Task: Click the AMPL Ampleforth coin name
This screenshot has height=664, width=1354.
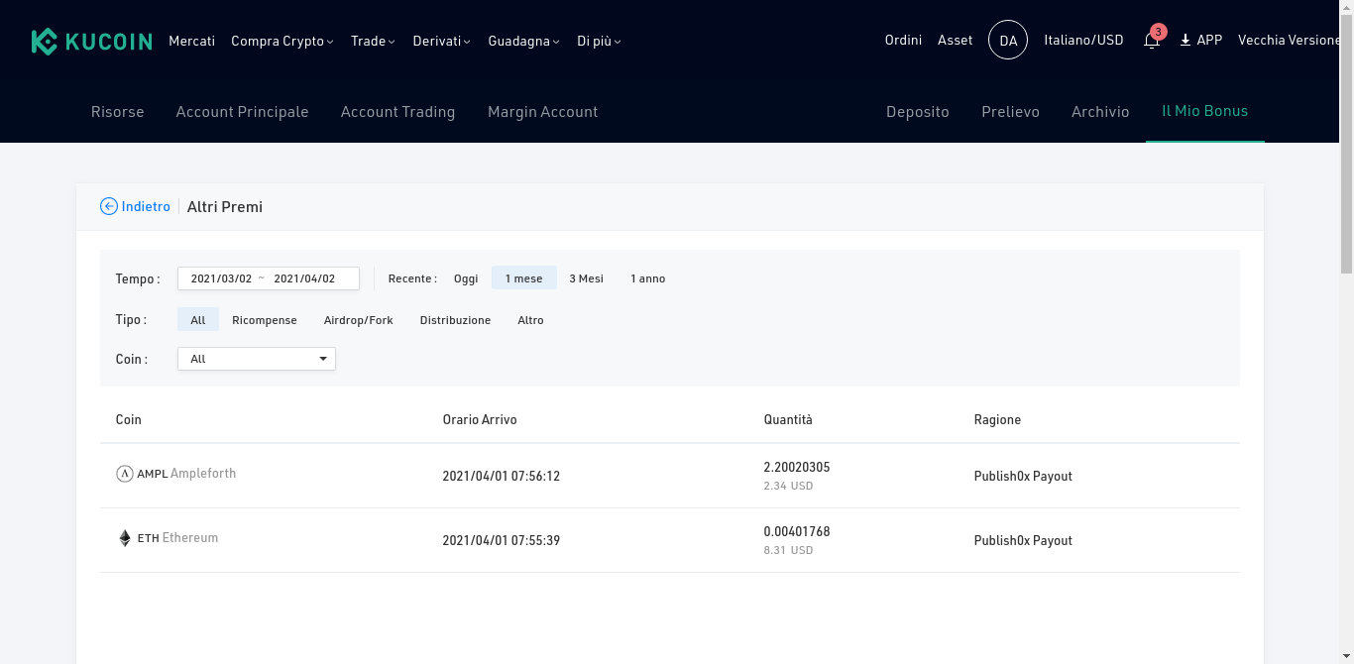Action: click(186, 474)
